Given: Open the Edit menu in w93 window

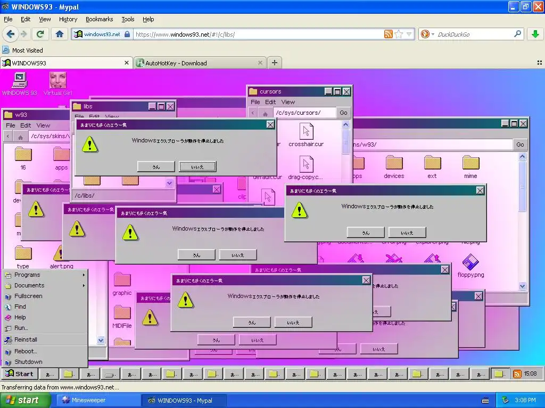Looking at the screenshot, I should tap(26, 125).
